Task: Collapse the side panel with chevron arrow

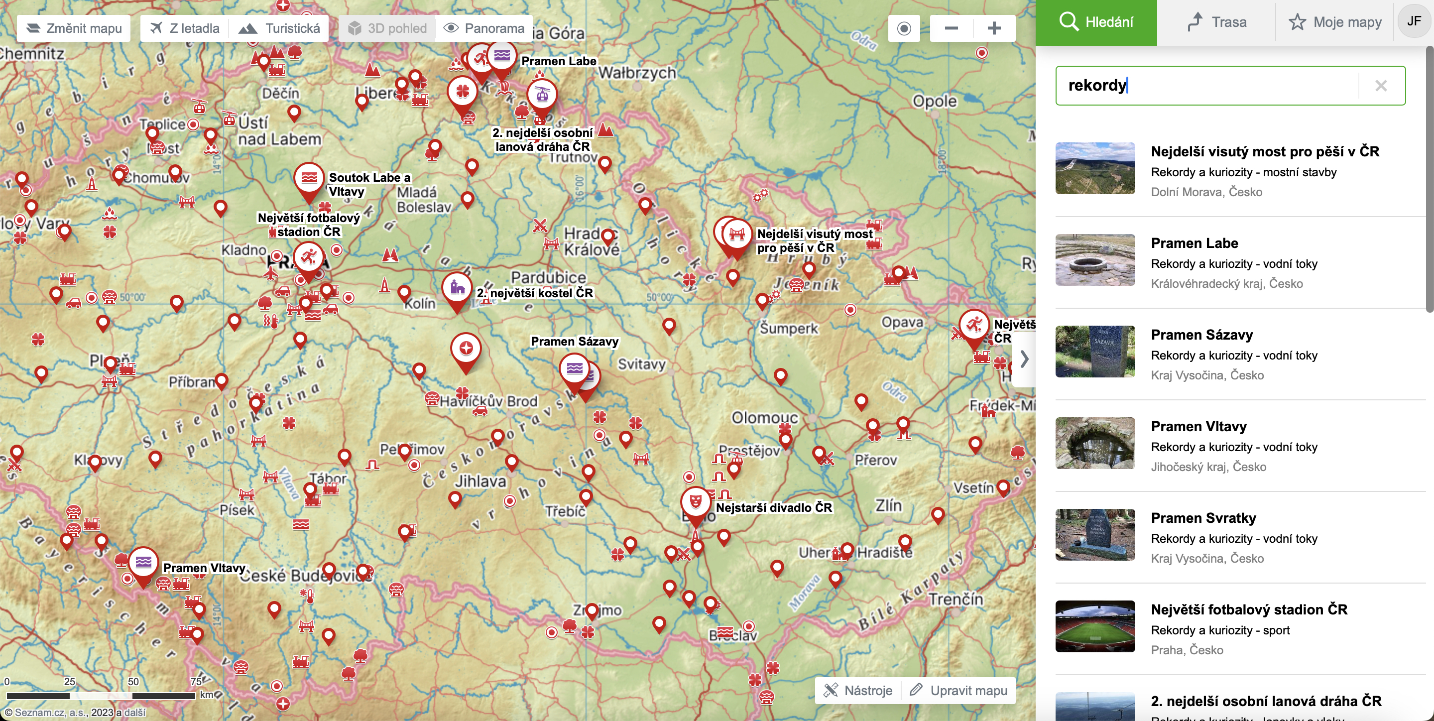Action: click(1024, 359)
